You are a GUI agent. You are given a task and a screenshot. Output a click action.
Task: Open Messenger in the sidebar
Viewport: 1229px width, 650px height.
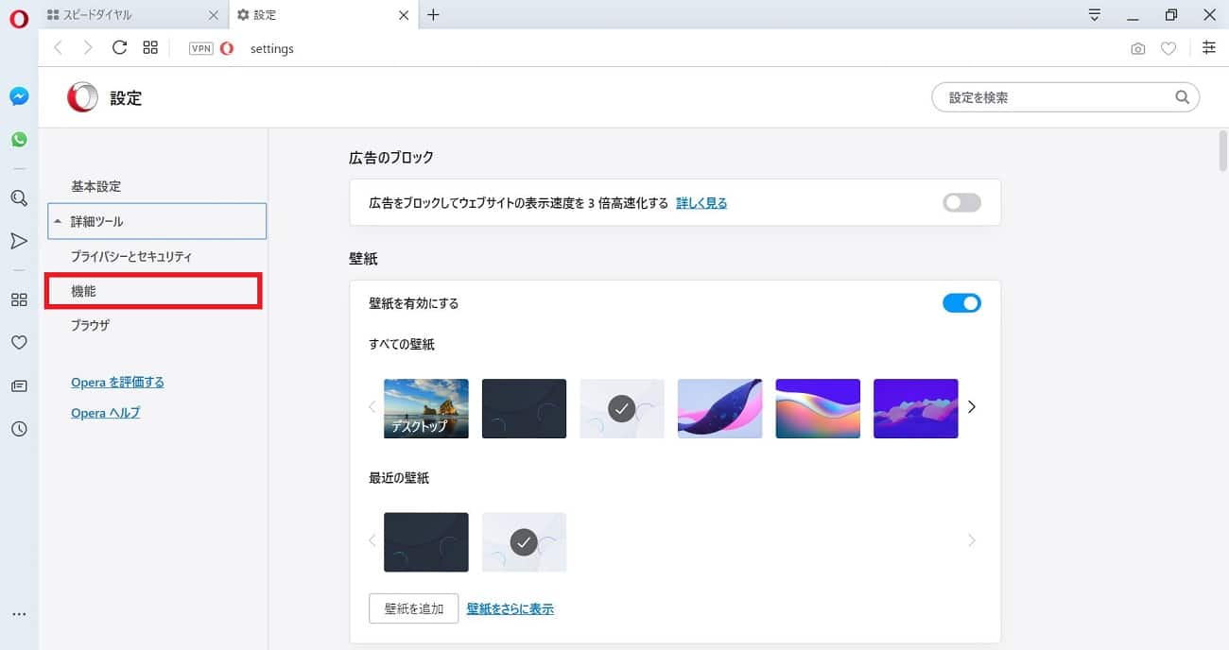pos(19,96)
